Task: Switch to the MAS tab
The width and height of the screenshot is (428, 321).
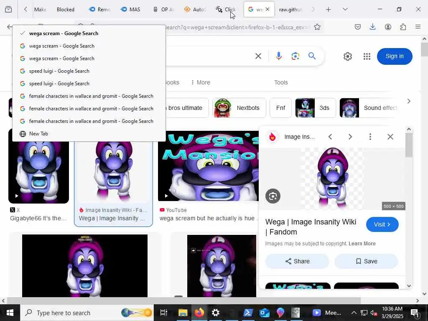Action: (130, 10)
